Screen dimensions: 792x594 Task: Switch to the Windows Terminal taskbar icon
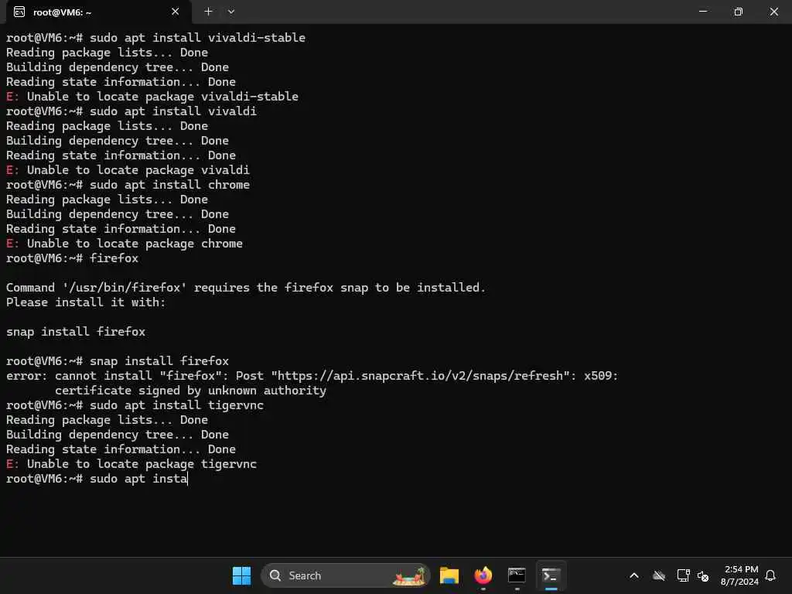551,575
